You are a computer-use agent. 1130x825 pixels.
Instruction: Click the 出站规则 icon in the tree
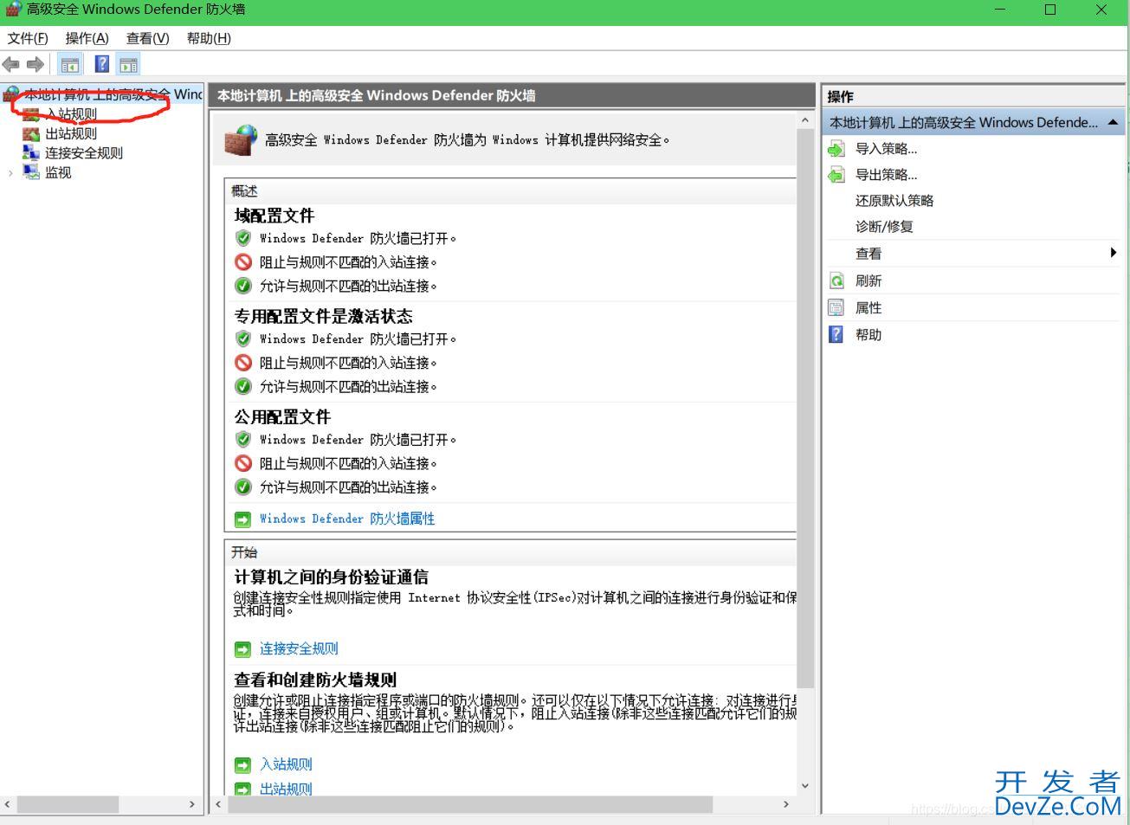point(31,133)
